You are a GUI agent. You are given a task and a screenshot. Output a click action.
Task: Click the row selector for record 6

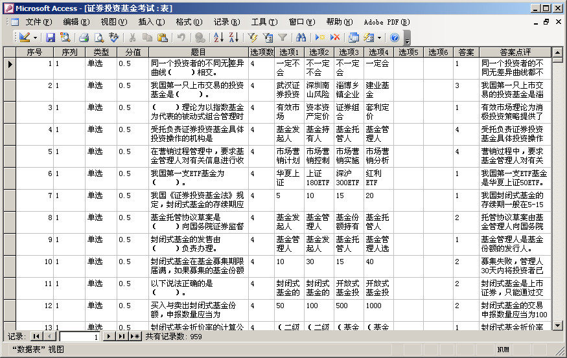pos(10,178)
